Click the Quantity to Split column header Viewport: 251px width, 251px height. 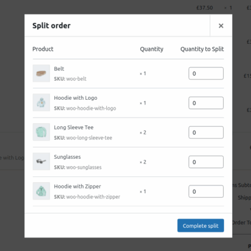[202, 49]
